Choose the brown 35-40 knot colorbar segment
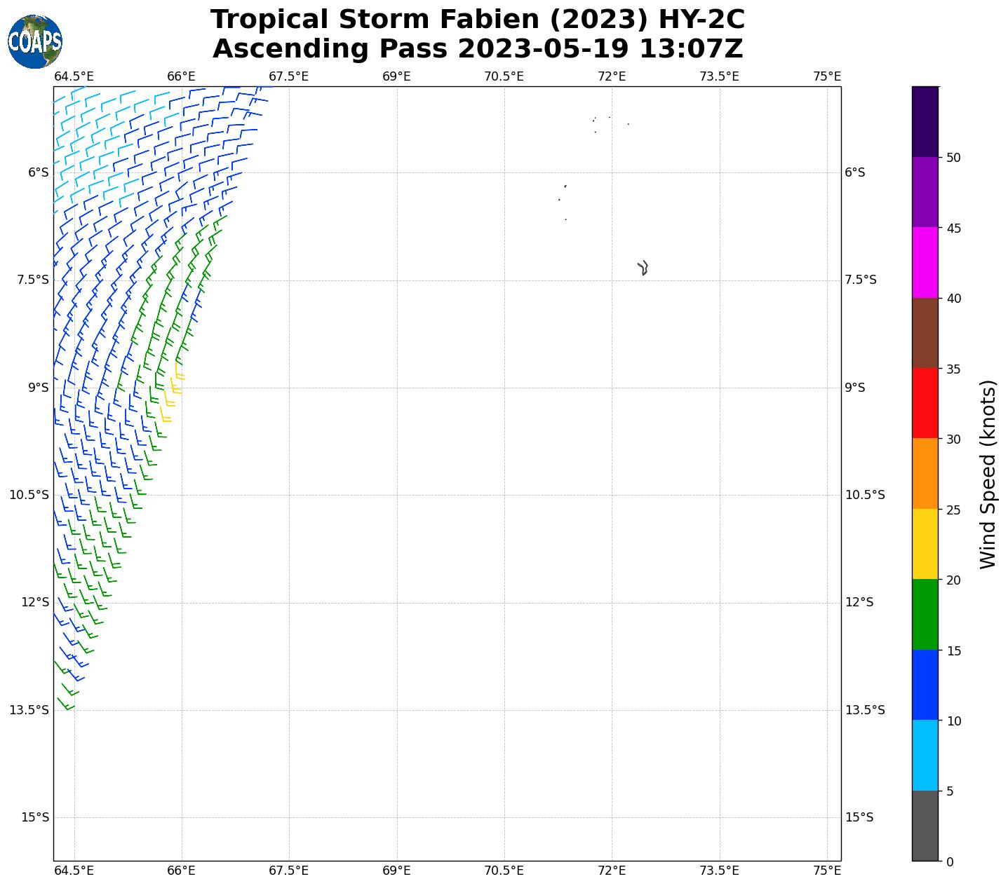Image resolution: width=1008 pixels, height=886 pixels. 925,333
